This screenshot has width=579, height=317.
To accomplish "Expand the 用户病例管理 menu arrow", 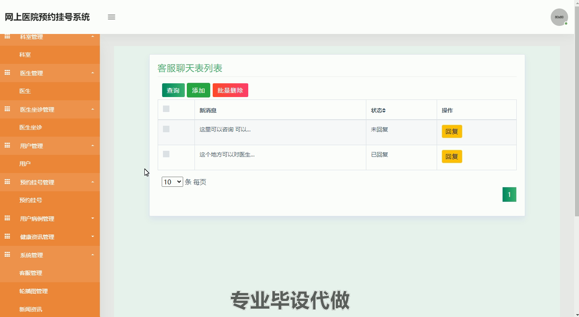I will 93,218.
